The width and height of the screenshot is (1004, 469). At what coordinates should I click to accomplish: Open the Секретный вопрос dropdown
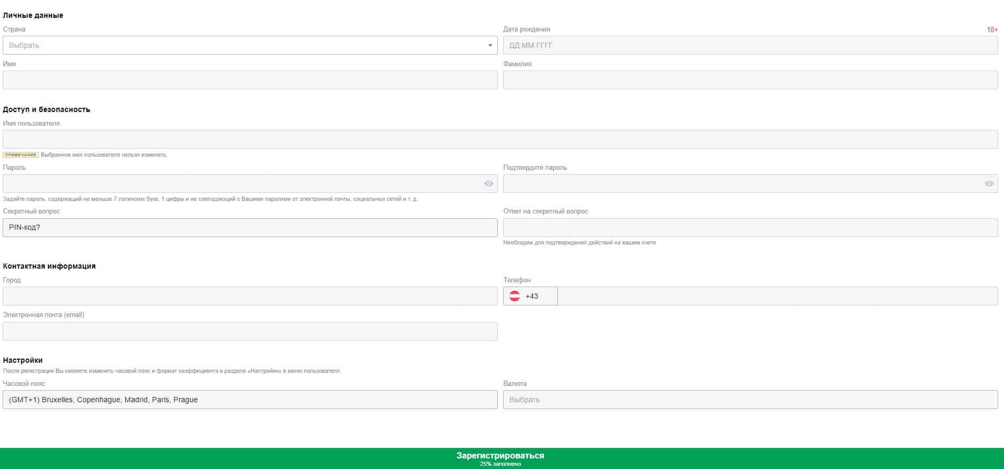250,228
